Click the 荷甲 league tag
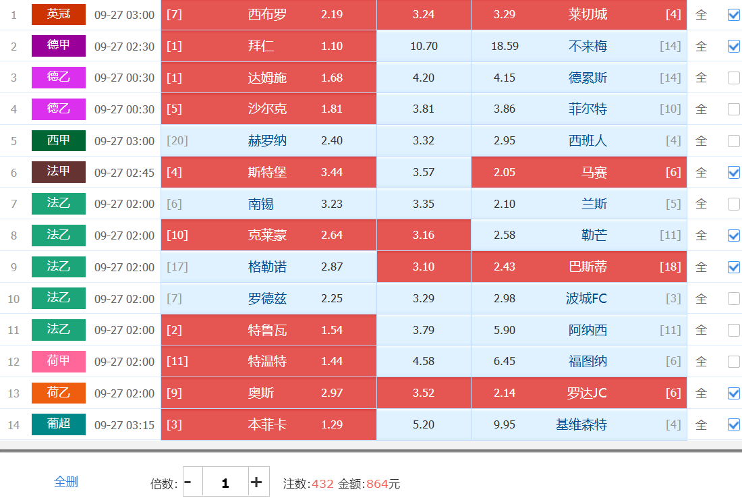Screen dimensions: 742x498 [x=59, y=361]
